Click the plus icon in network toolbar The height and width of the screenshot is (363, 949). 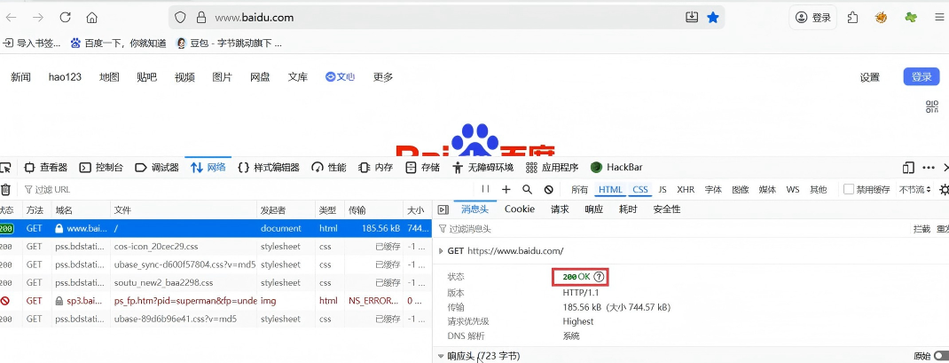click(x=506, y=190)
